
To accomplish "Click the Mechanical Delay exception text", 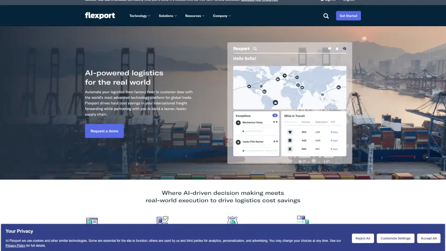I will click(x=253, y=122).
